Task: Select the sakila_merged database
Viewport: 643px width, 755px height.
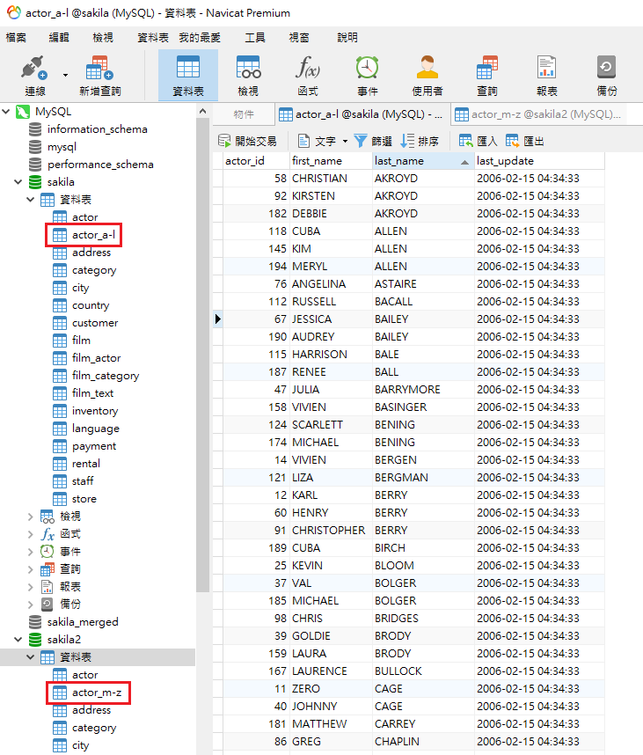Action: 83,622
